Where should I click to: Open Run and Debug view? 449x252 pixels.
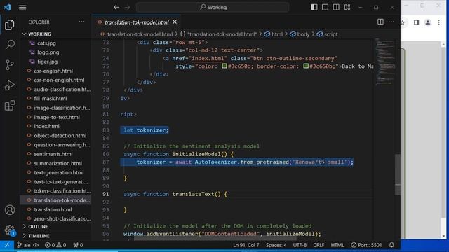tap(9, 85)
